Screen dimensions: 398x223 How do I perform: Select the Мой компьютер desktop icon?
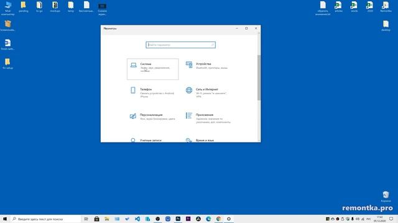[x=8, y=8]
